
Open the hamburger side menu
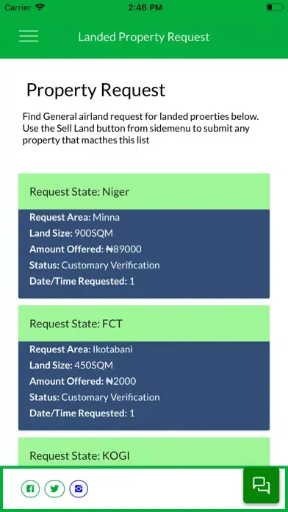coord(29,36)
